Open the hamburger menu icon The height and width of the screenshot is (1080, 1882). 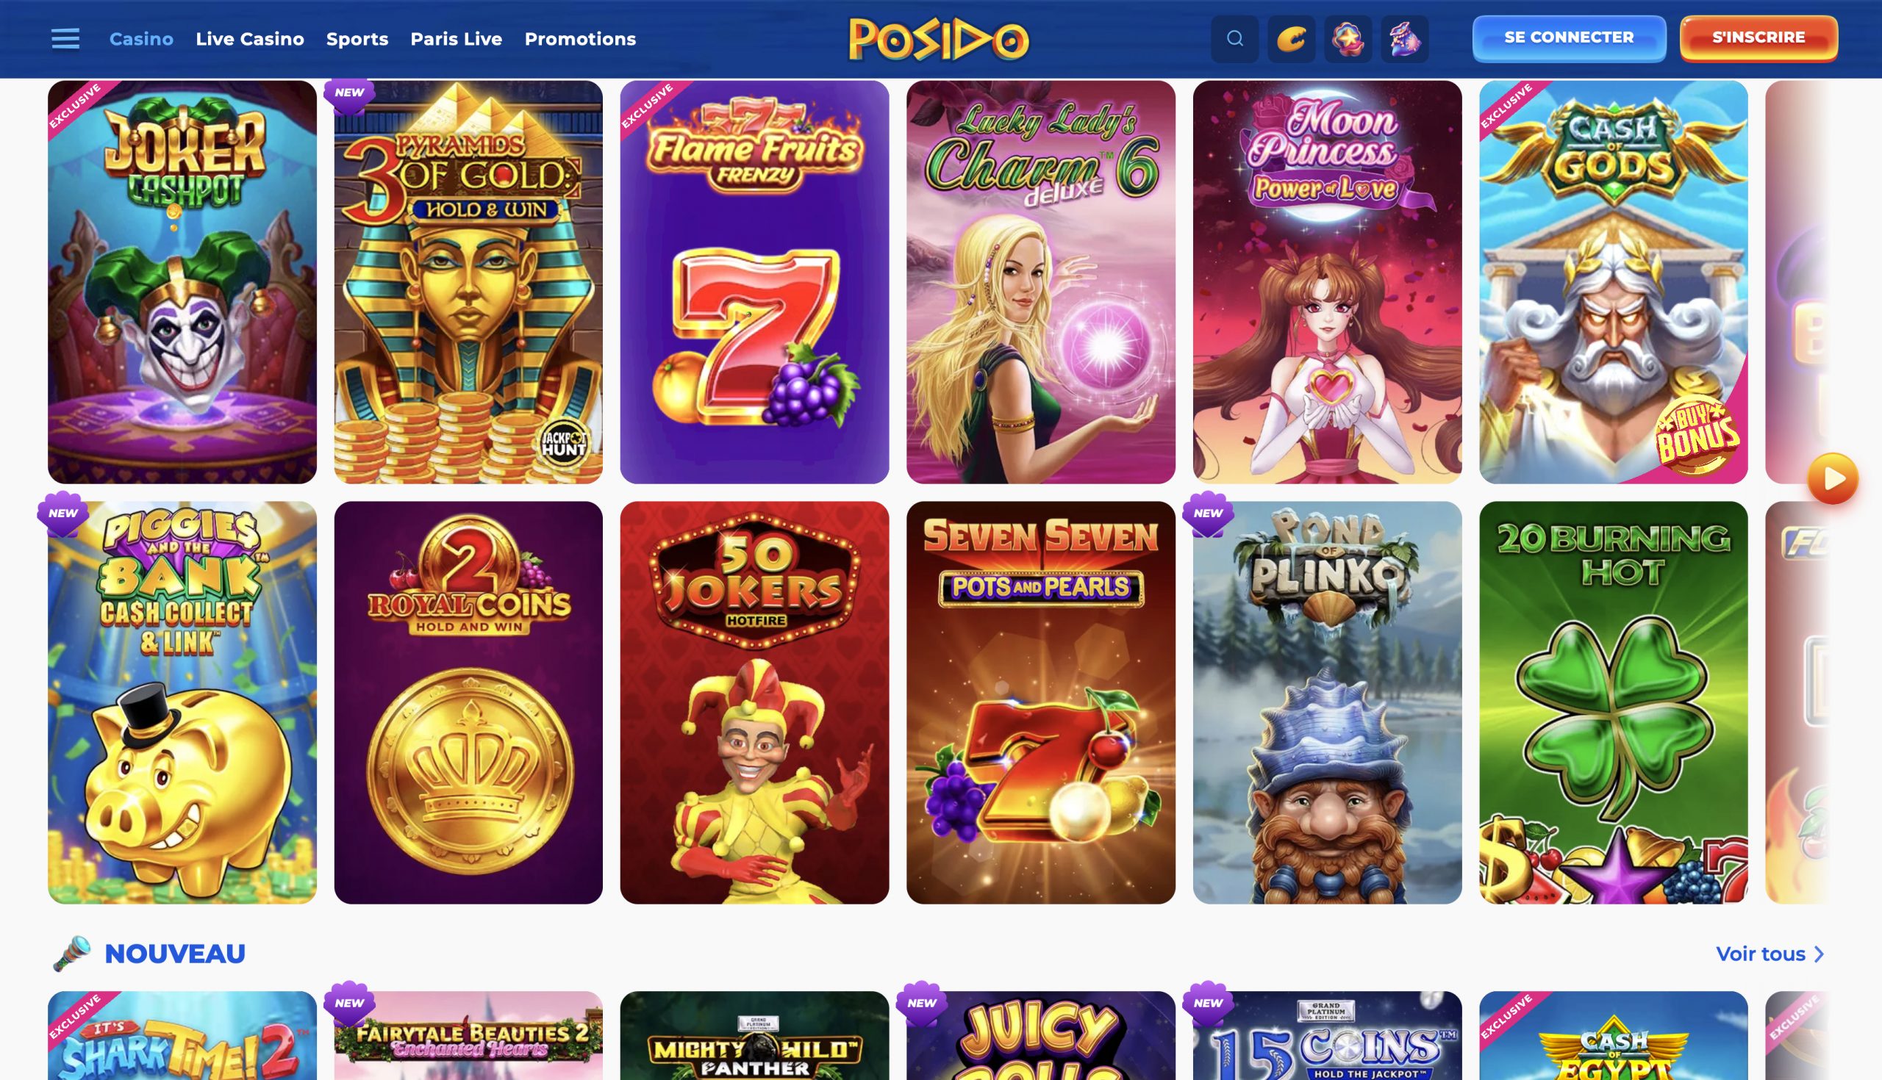coord(65,38)
